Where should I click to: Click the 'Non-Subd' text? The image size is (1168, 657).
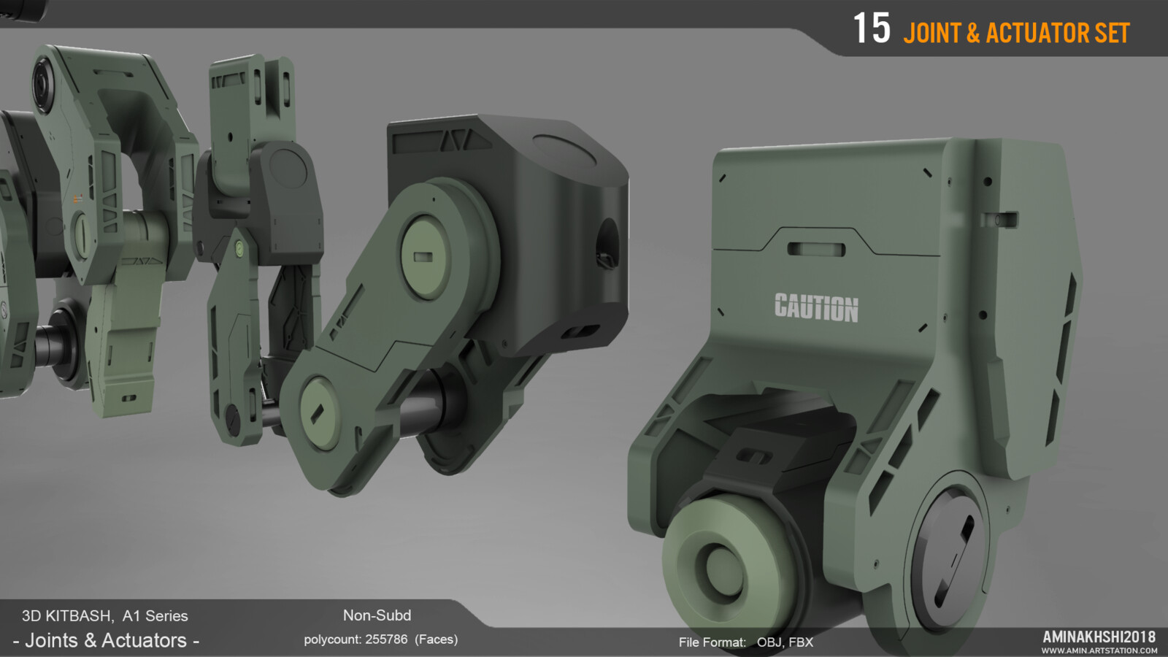(377, 615)
